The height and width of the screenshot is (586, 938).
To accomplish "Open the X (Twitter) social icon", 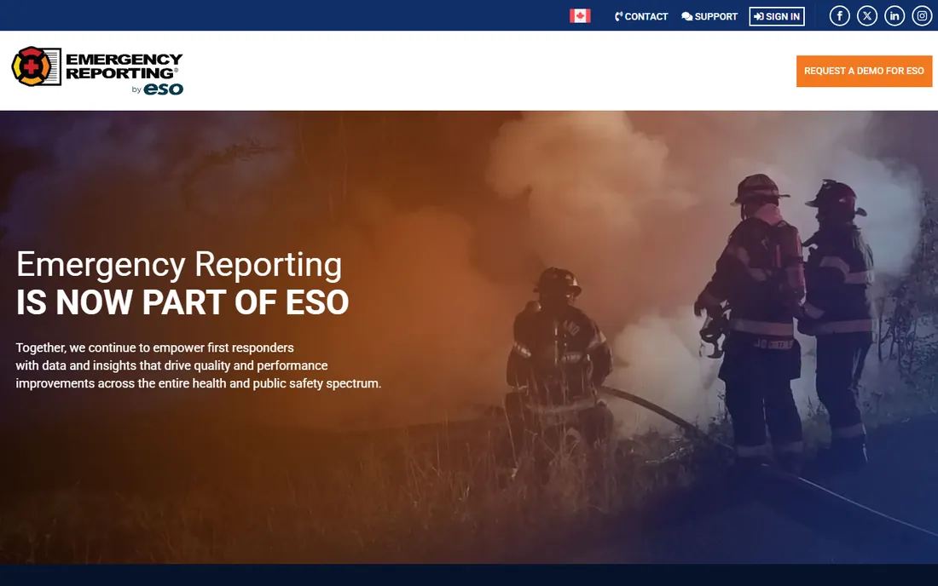I will [867, 16].
